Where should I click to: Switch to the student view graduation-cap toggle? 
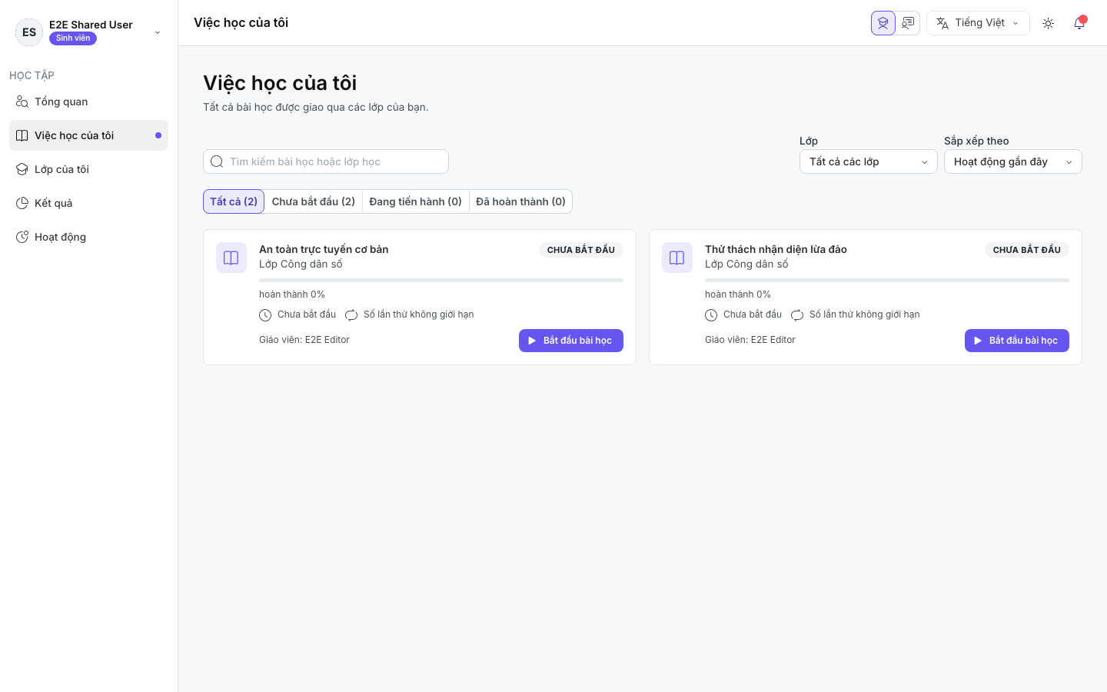(883, 23)
